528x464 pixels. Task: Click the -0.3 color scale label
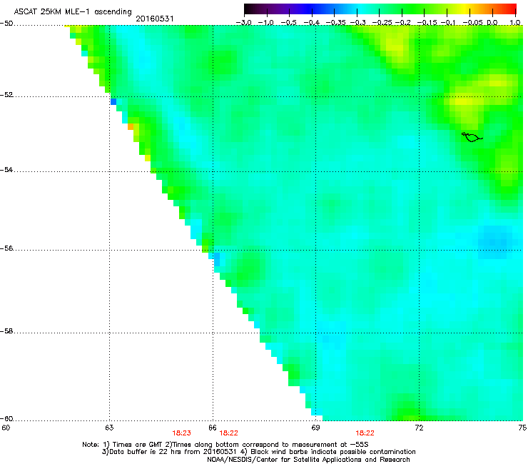(357, 23)
